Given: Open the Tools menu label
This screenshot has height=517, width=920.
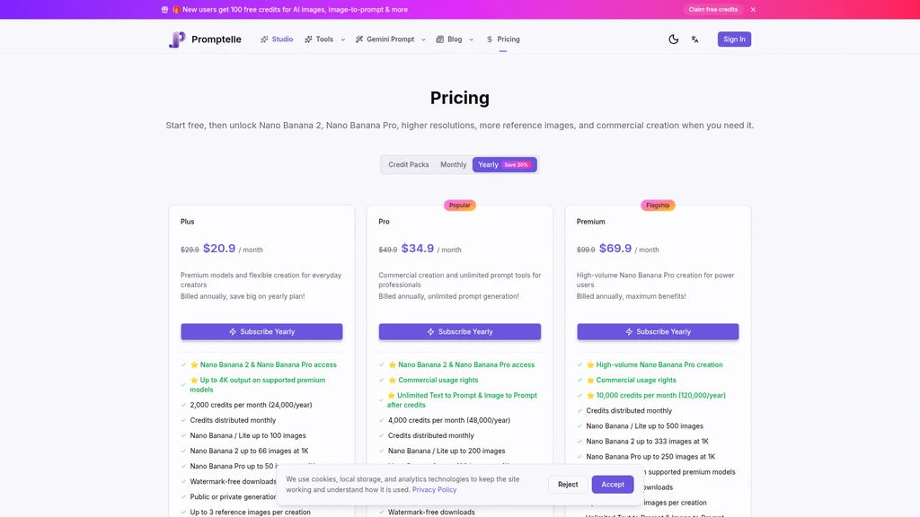Looking at the screenshot, I should point(324,39).
